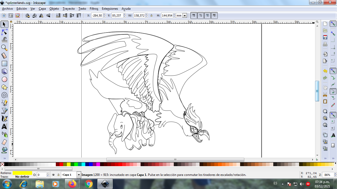Select the Selector arrow tool
Image resolution: width=337 pixels, height=189 pixels.
[4, 24]
